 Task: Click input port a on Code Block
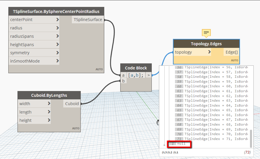(x=123, y=75)
